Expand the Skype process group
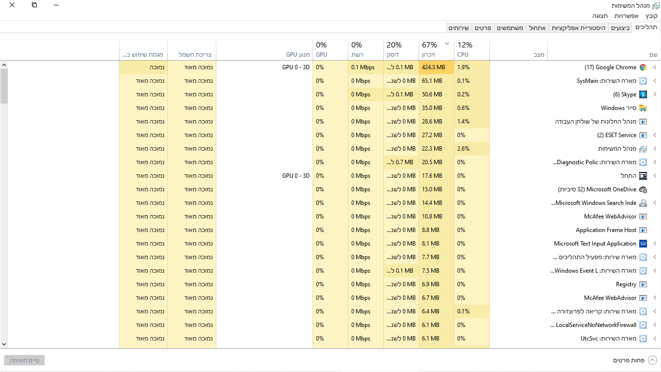 coord(655,94)
